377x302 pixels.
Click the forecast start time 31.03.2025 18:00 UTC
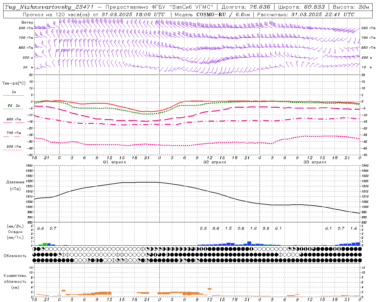133,14
